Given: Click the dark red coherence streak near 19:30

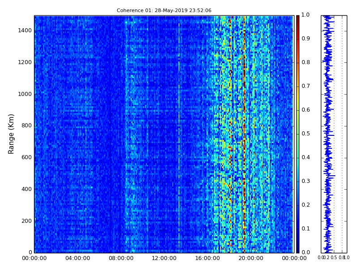Looking at the screenshot, I should (x=244, y=134).
